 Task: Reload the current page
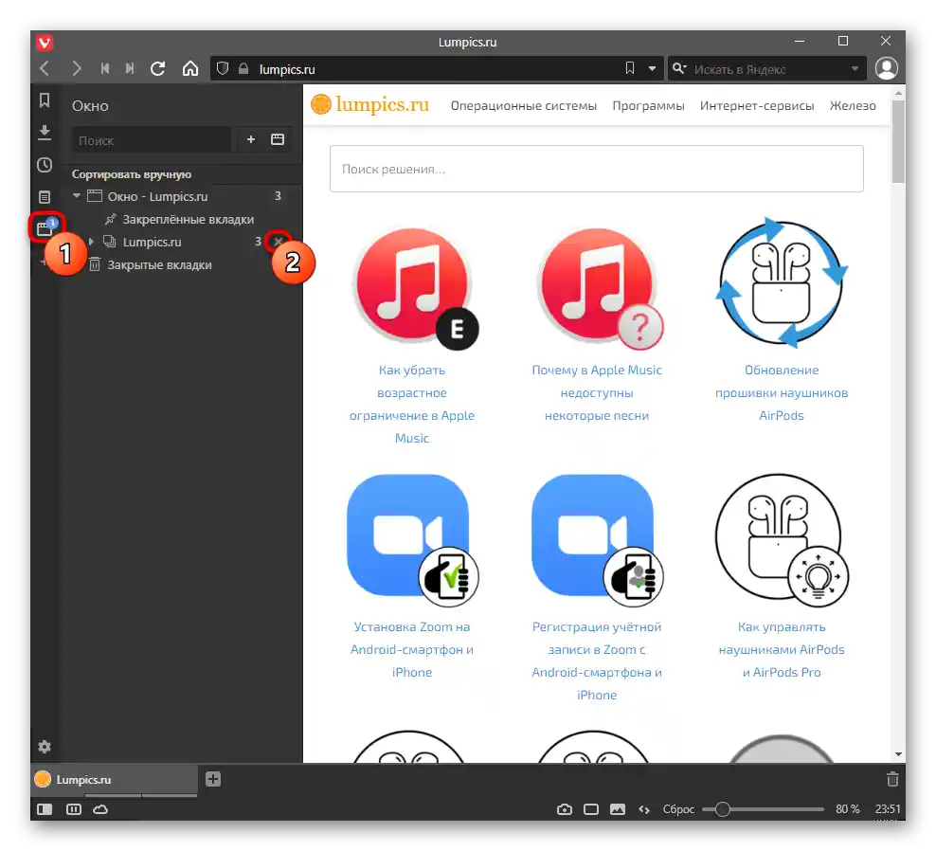[x=157, y=68]
